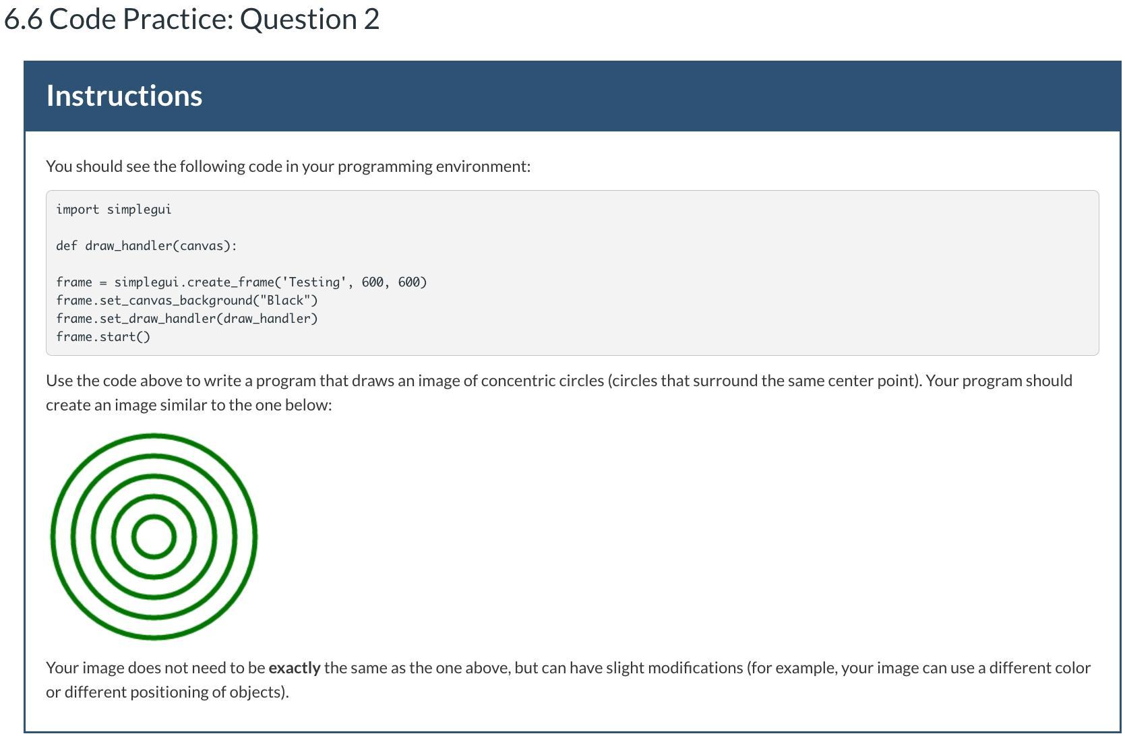Viewport: 1125px width, 736px height.
Task: Click the innermost green circle center
Action: 154,536
